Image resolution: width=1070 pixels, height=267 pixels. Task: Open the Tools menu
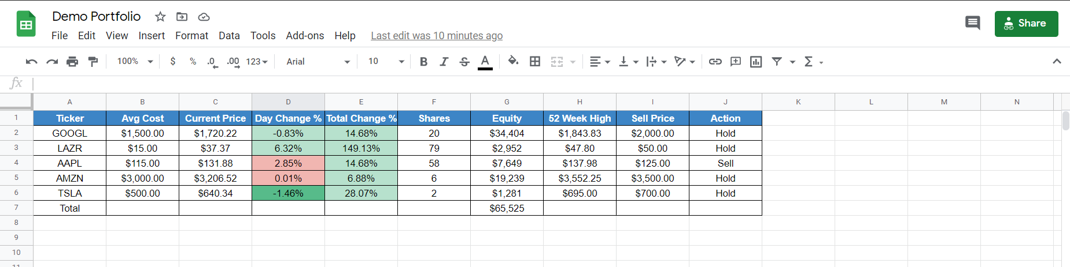(x=263, y=36)
